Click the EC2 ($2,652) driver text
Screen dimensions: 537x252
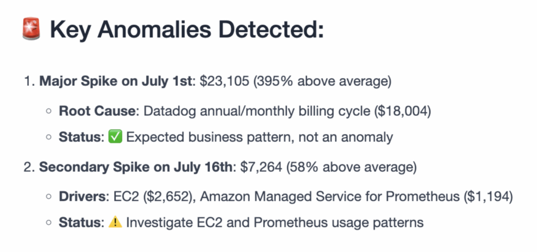click(152, 197)
